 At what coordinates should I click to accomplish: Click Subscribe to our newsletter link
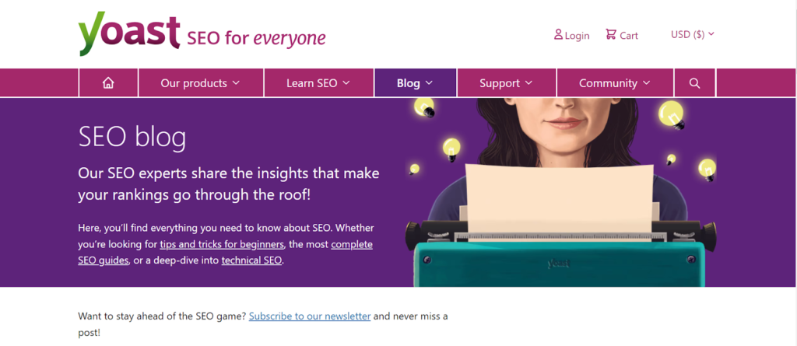[x=310, y=316]
